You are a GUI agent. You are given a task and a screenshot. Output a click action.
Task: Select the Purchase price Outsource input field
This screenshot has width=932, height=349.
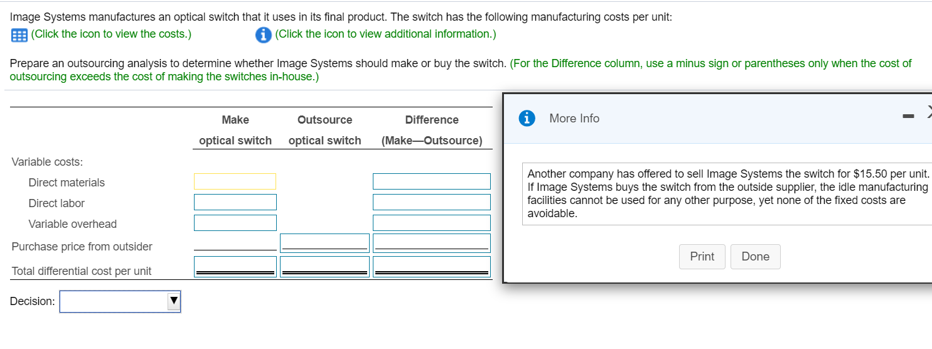tap(324, 242)
